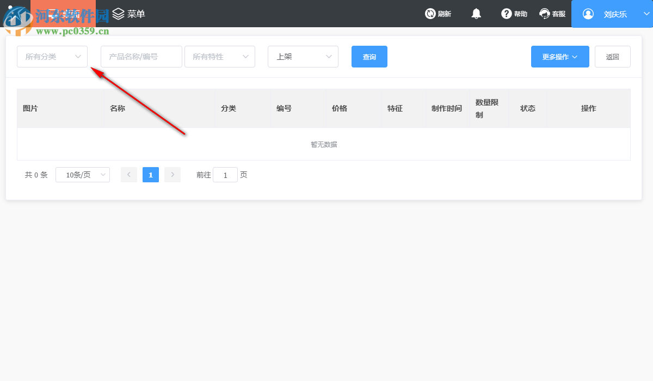The image size is (653, 381).
Task: Click the 产品名称/编号 input field
Action: (x=141, y=57)
